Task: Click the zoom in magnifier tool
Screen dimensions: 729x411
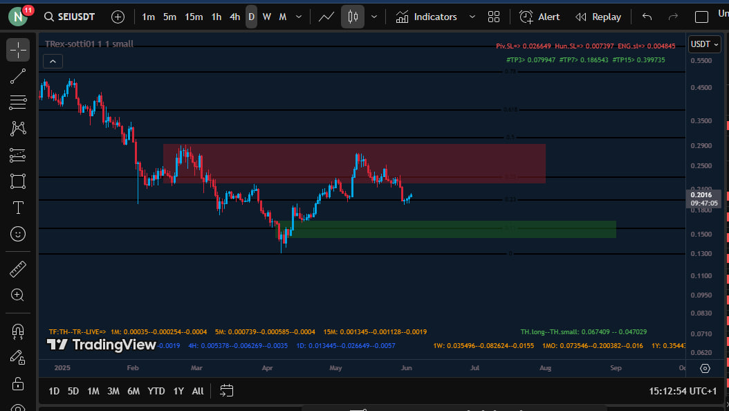Action: pyautogui.click(x=18, y=295)
